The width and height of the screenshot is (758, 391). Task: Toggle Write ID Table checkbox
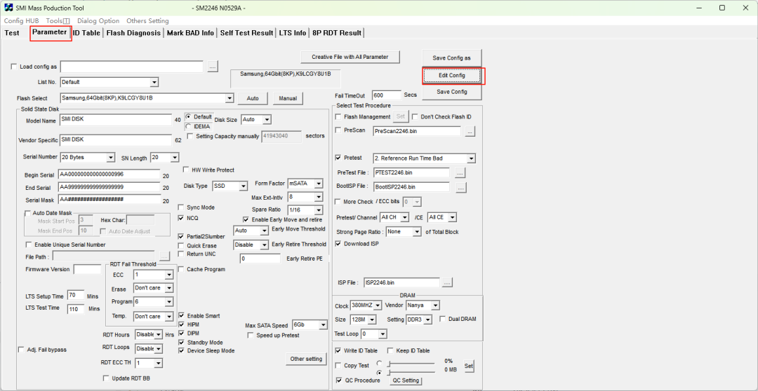[338, 350]
